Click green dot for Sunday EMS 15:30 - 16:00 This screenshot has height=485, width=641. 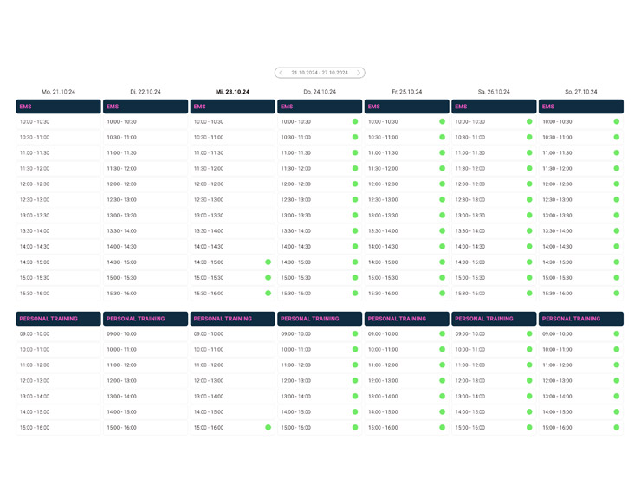point(617,293)
